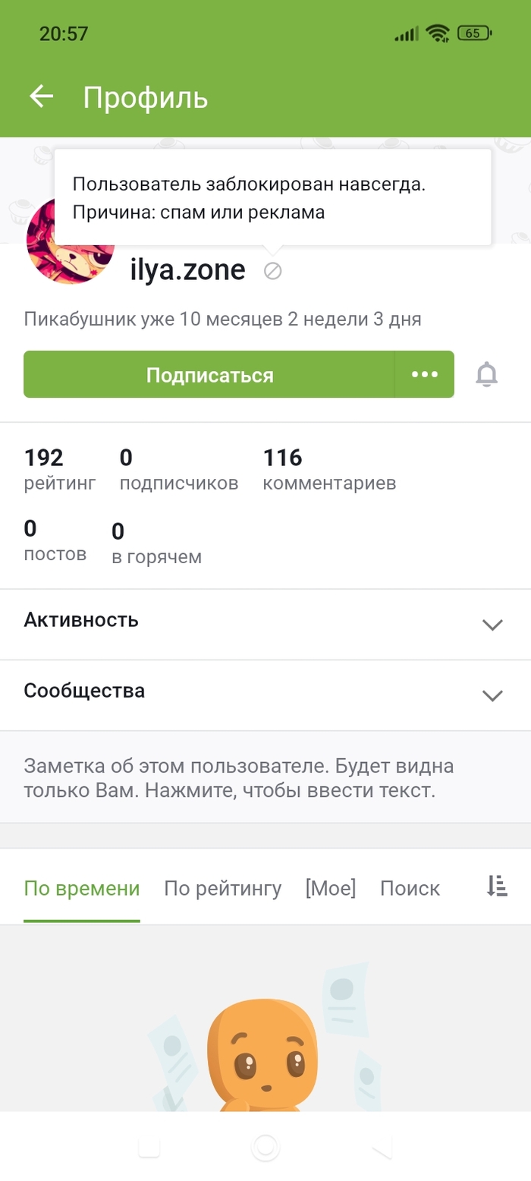The image size is (531, 1181).
Task: Switch to the По рейтингу tab
Action: [x=223, y=888]
